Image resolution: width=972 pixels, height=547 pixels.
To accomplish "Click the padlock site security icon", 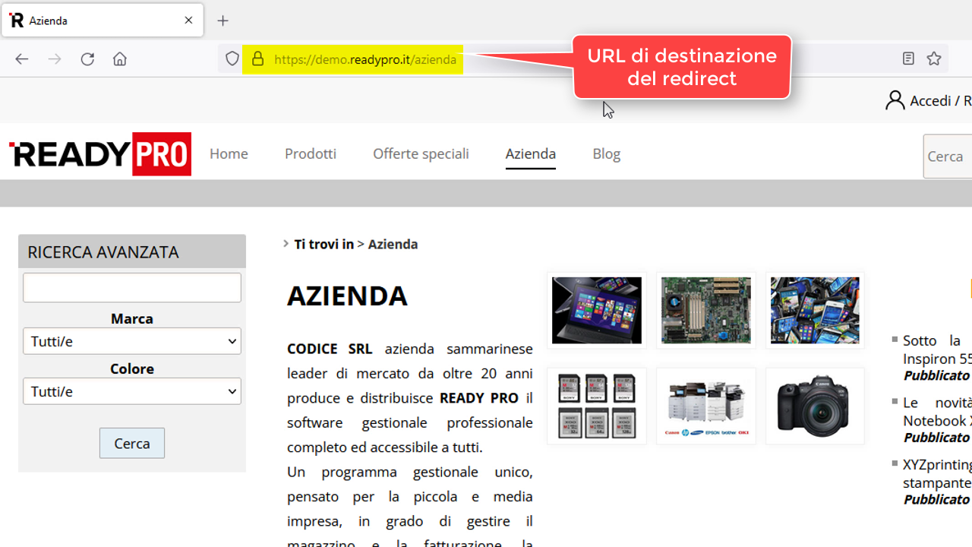I will pos(257,59).
